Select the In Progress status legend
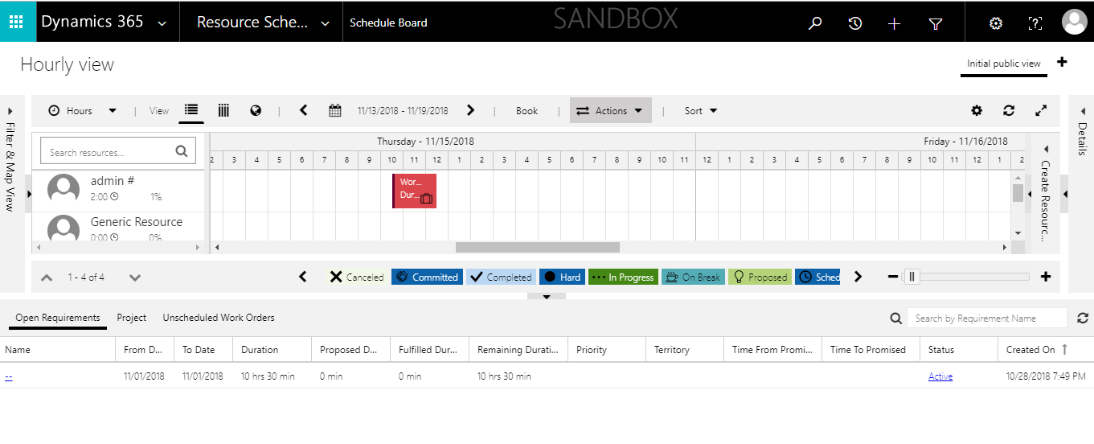1094x444 pixels. click(x=623, y=277)
